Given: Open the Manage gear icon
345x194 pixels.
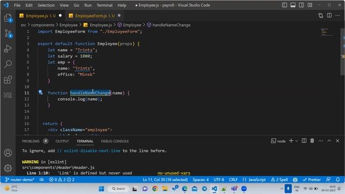Looking at the screenshot, I should pyautogui.click(x=8, y=168).
